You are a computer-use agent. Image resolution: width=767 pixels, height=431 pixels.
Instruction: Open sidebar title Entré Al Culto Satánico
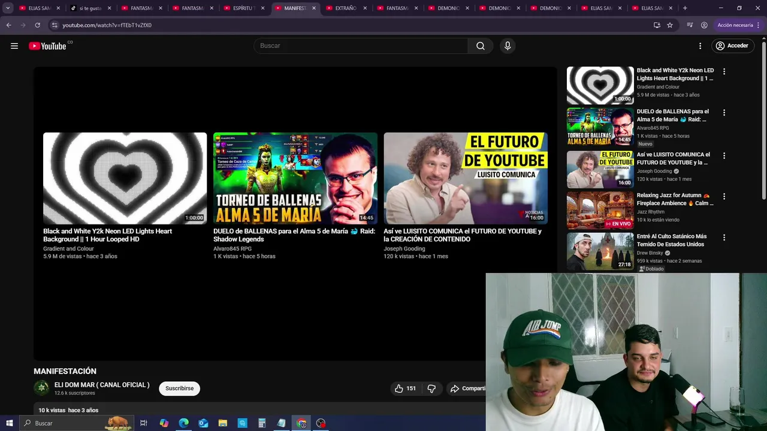pyautogui.click(x=672, y=241)
